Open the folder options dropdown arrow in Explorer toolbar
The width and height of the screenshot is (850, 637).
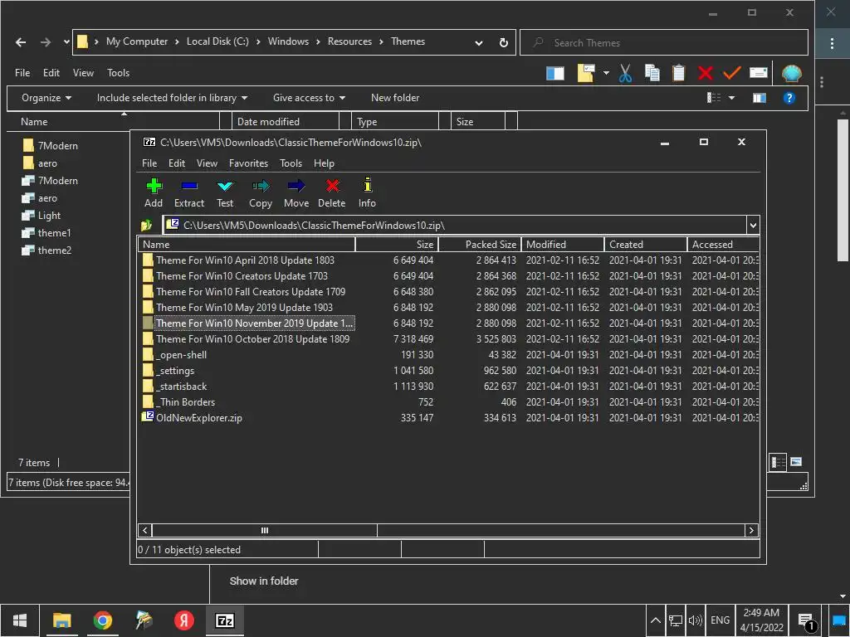(x=606, y=73)
